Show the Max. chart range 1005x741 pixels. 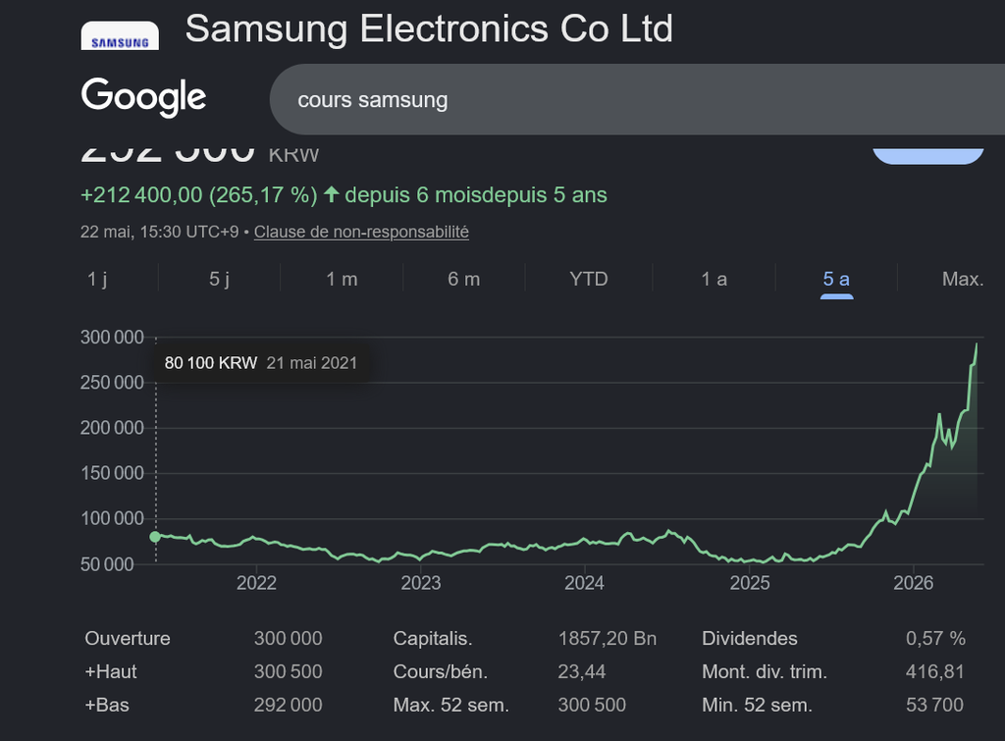963,279
